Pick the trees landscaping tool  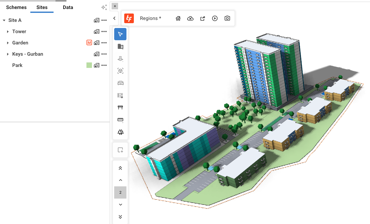click(120, 132)
